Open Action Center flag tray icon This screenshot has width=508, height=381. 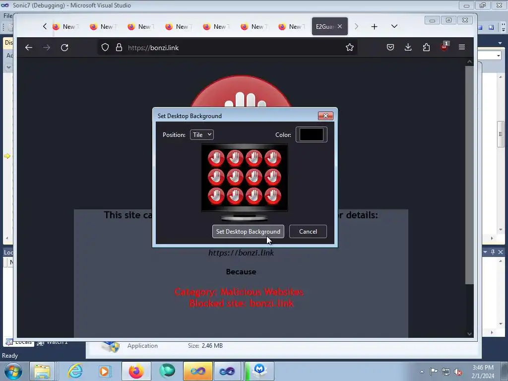[434, 372]
